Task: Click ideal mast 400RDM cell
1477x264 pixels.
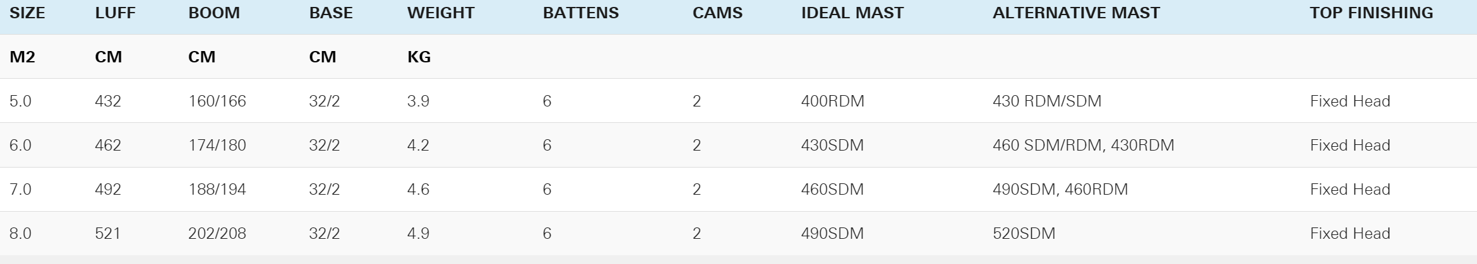Action: (x=833, y=101)
